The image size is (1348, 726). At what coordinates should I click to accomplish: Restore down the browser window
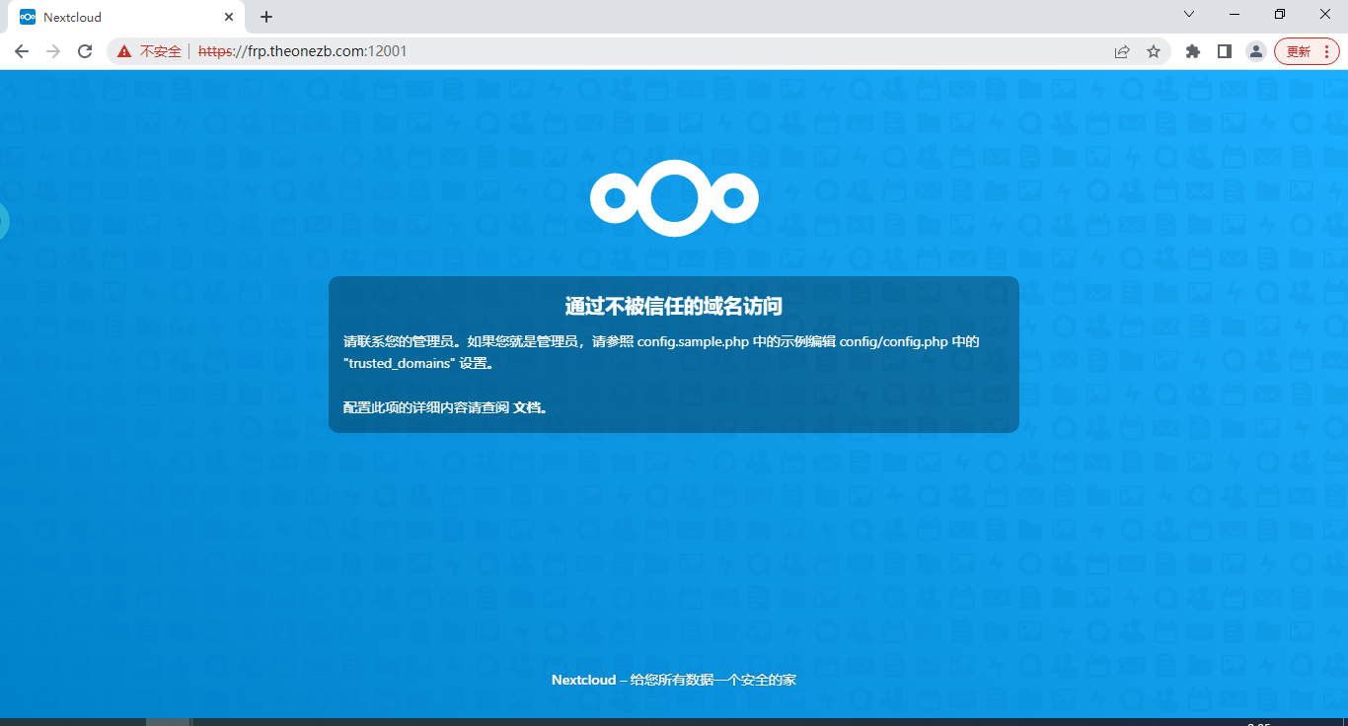[1280, 14]
